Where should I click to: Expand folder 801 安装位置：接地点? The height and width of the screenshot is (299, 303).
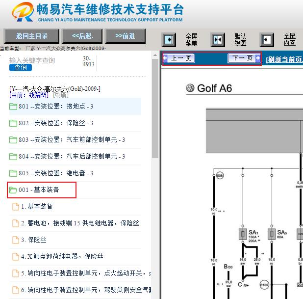(x=75, y=107)
